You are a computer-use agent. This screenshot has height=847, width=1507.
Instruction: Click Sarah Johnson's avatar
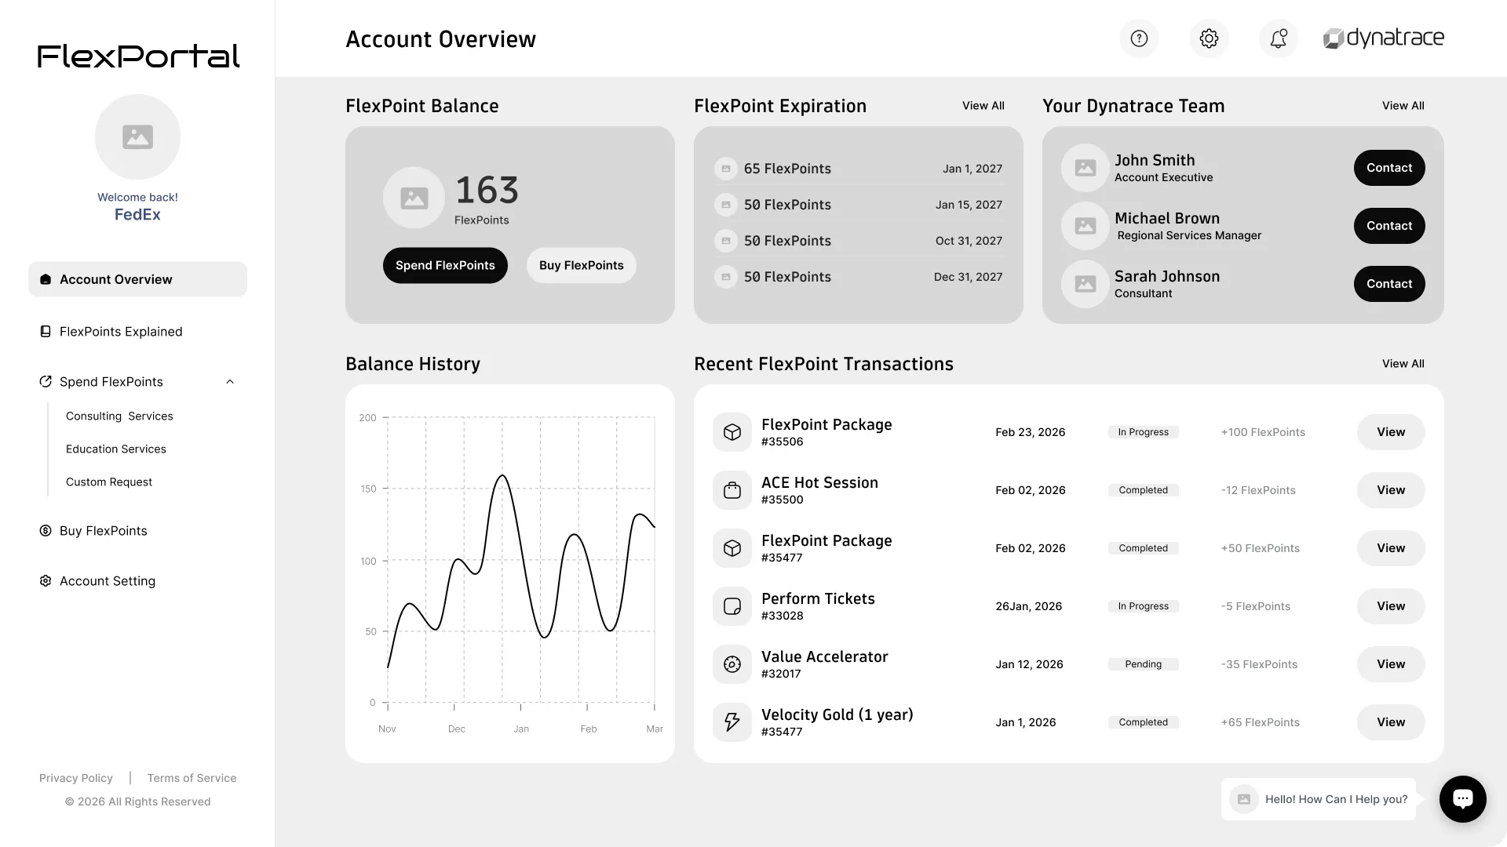click(1085, 284)
